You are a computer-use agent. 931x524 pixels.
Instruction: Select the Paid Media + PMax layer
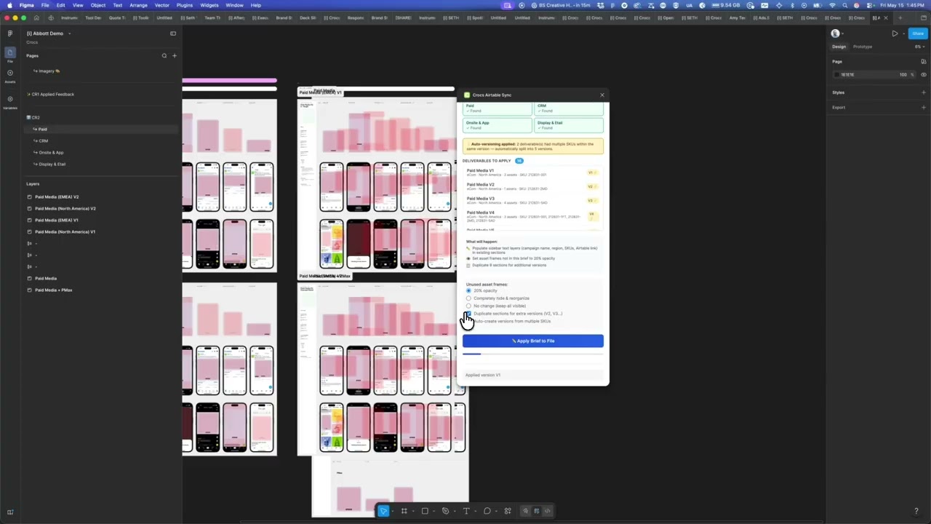[x=54, y=290]
